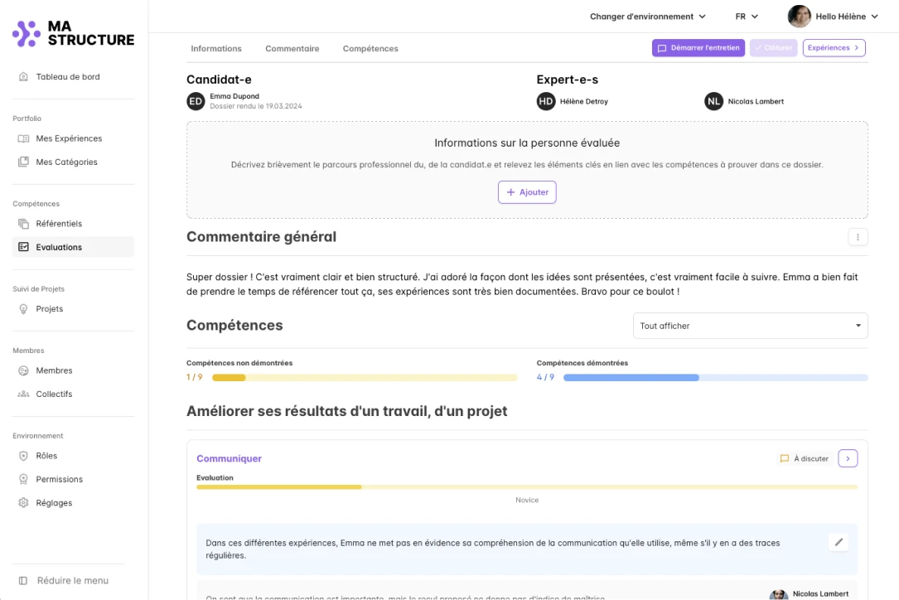Click the Rôles shield icon
Image resolution: width=899 pixels, height=600 pixels.
[23, 456]
